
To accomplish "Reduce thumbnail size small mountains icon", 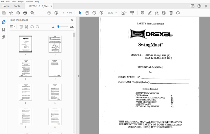I will (x=53, y=27).
